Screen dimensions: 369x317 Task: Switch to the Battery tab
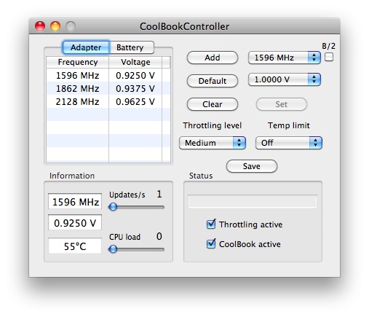click(x=132, y=47)
